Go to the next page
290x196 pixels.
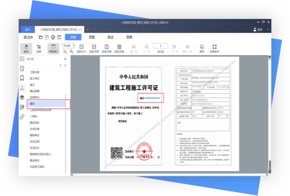click(174, 48)
